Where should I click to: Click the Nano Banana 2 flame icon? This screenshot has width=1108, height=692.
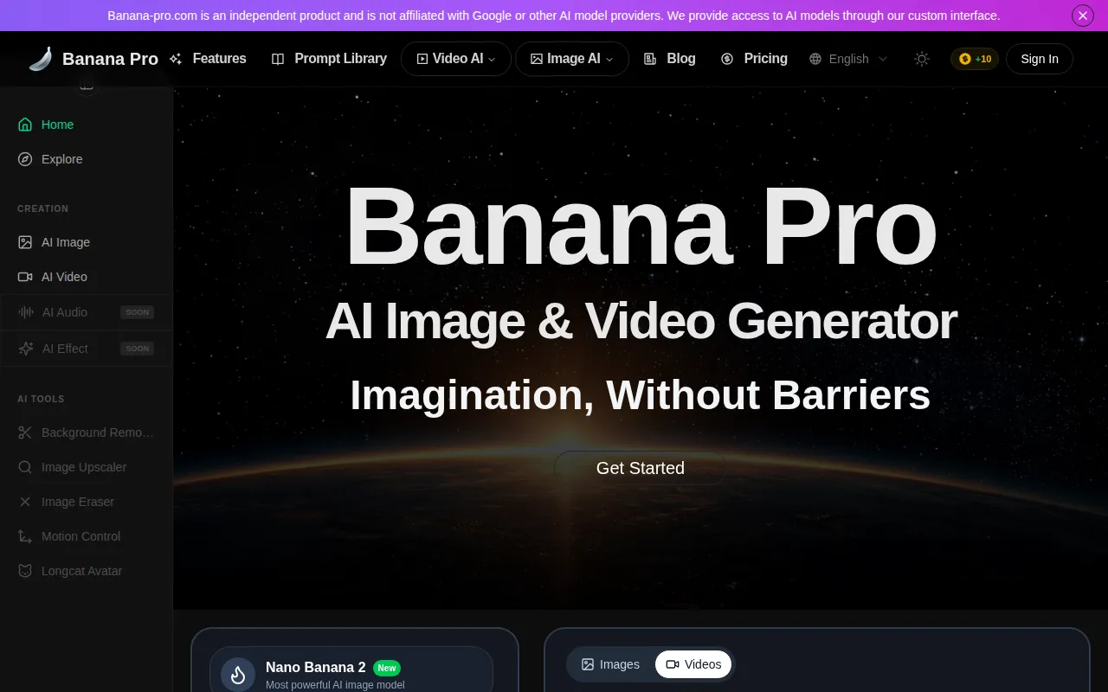click(237, 674)
